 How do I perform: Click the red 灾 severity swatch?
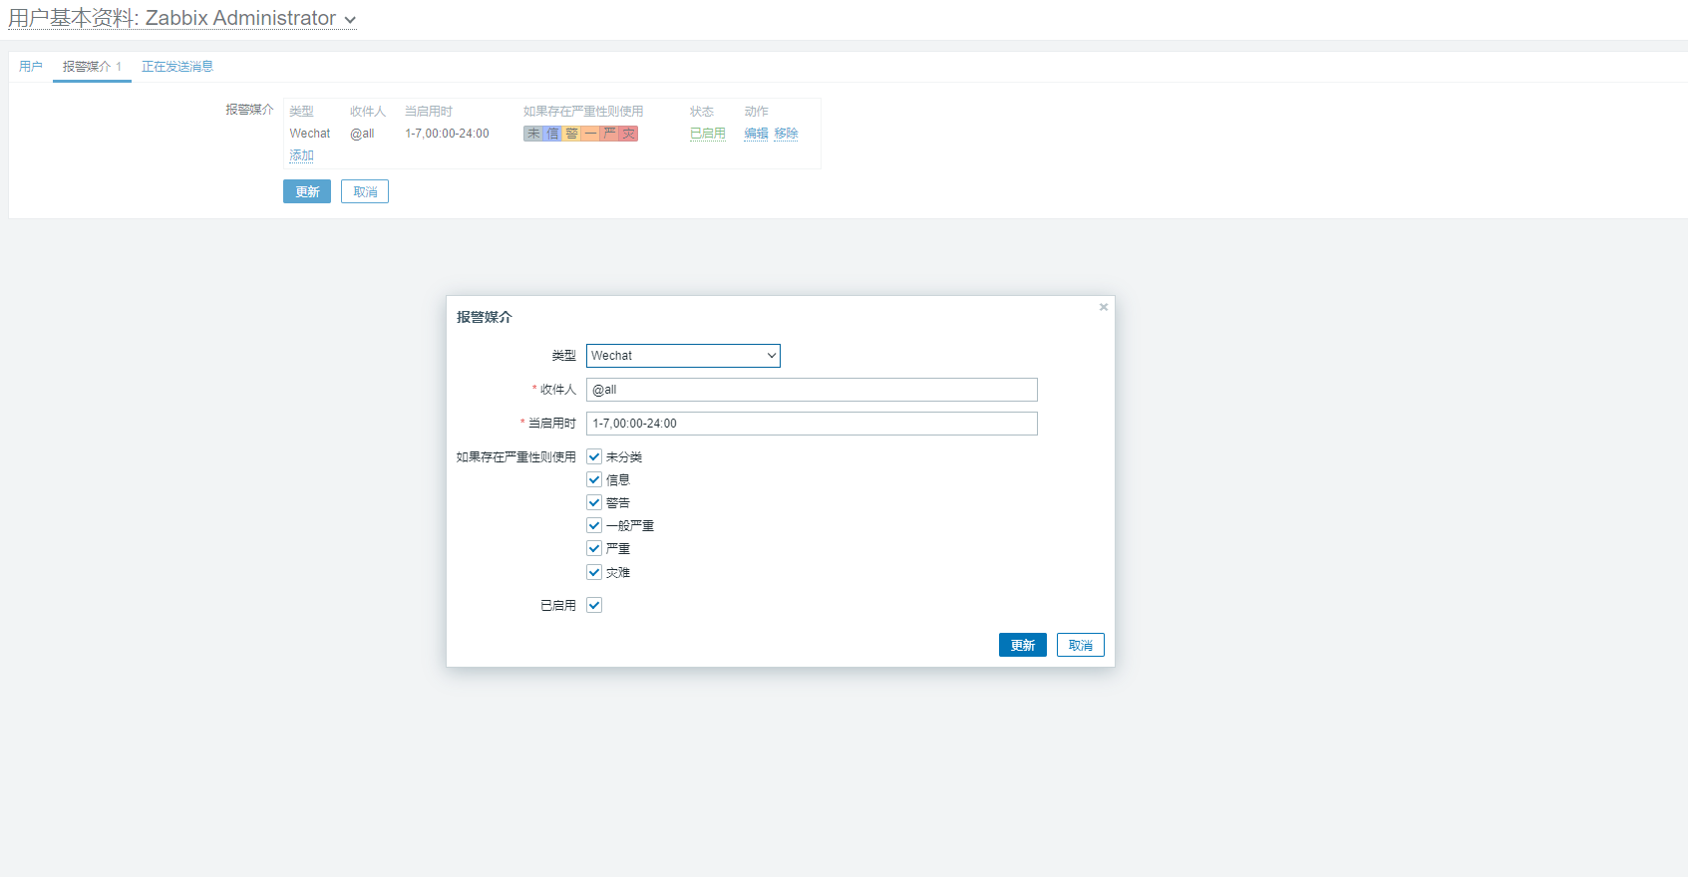pos(628,134)
